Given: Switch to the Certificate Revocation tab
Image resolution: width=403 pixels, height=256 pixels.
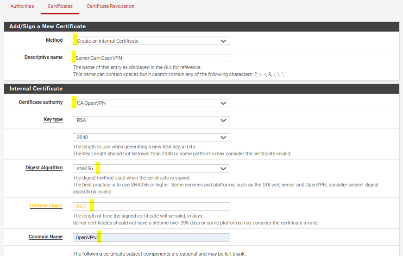Looking at the screenshot, I should click(110, 6).
